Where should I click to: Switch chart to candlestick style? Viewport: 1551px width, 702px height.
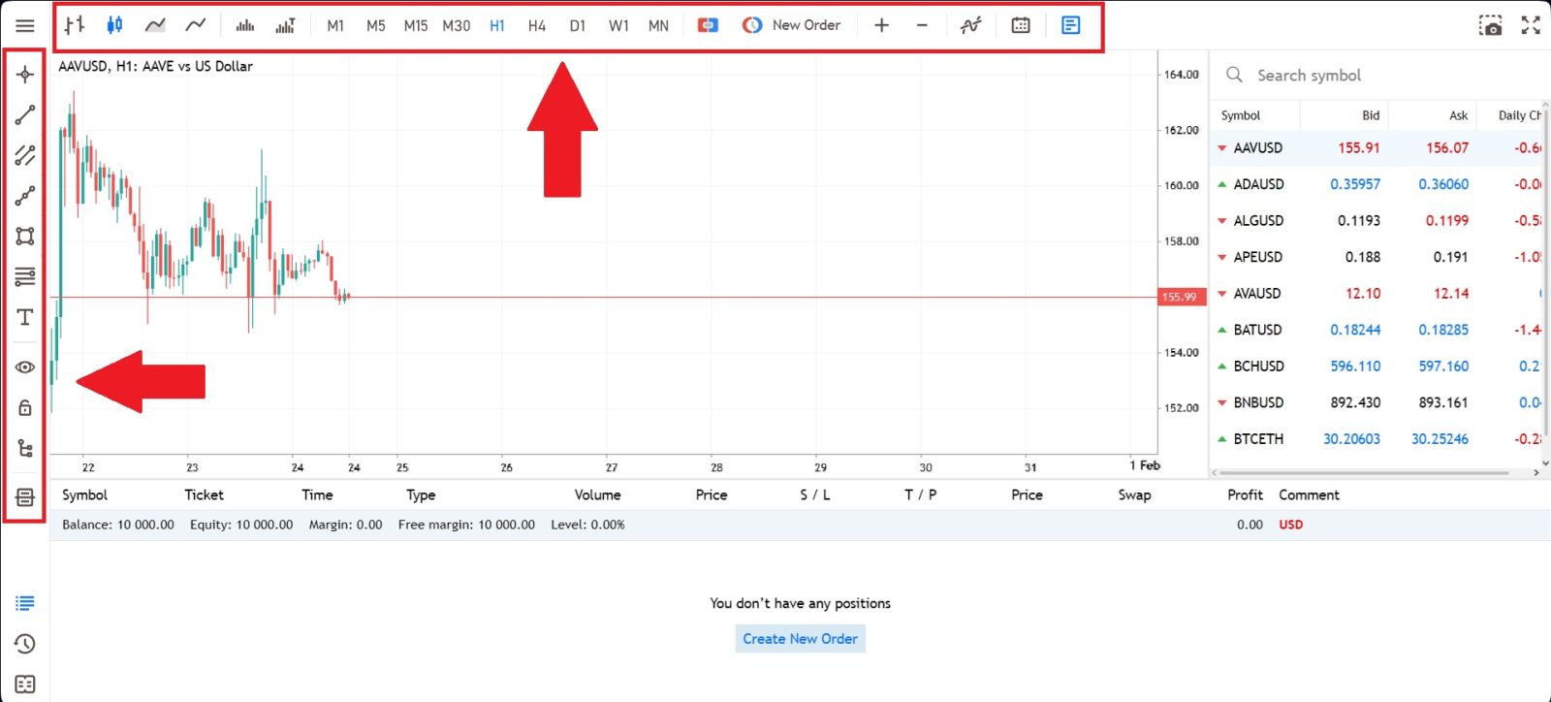pos(114,25)
